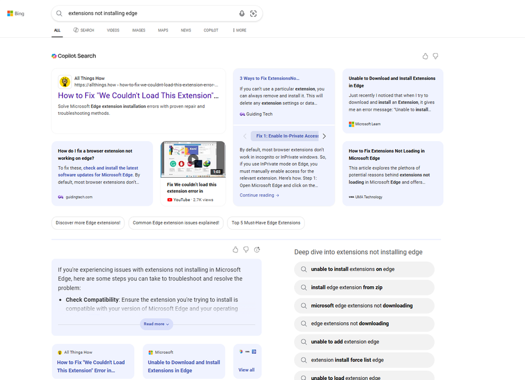This screenshot has height=380, width=525.
Task: Click Continue reading link
Action: point(259,195)
